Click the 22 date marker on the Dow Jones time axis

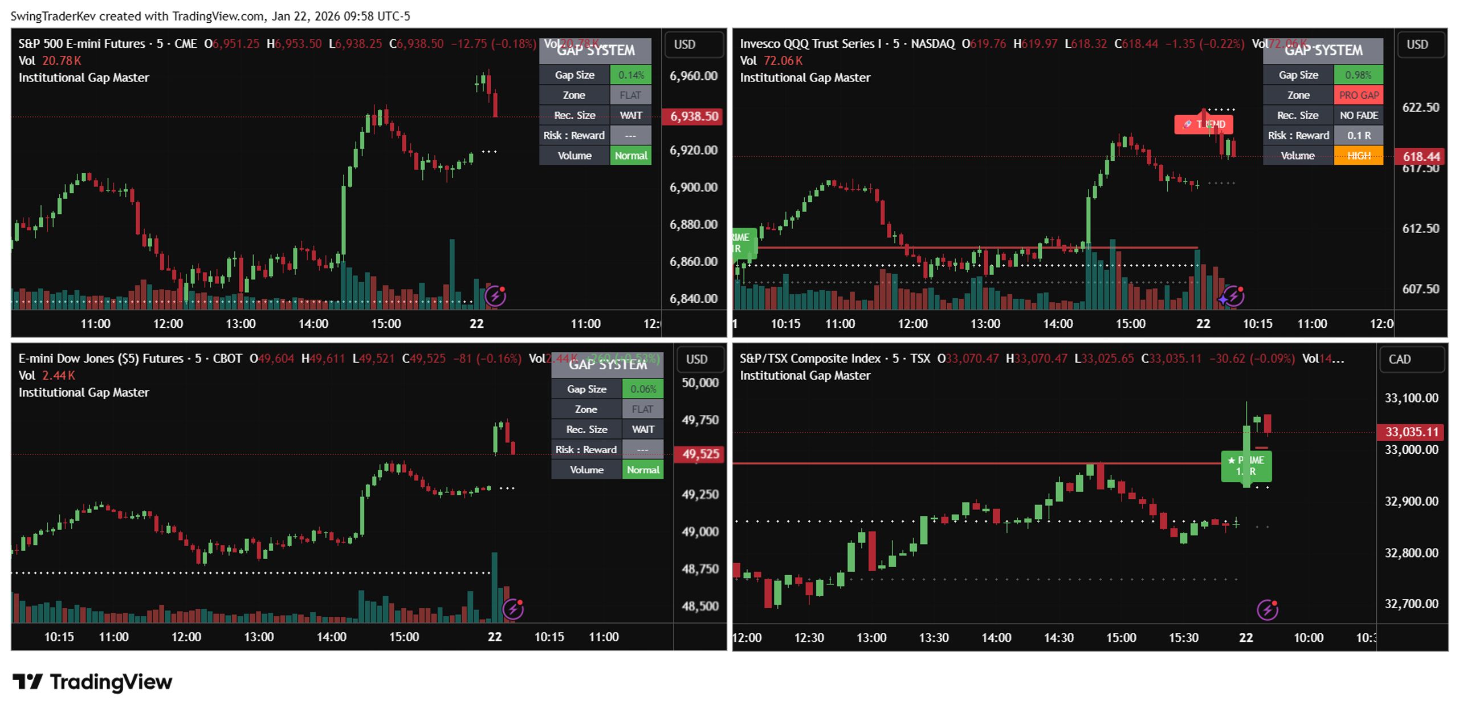495,637
